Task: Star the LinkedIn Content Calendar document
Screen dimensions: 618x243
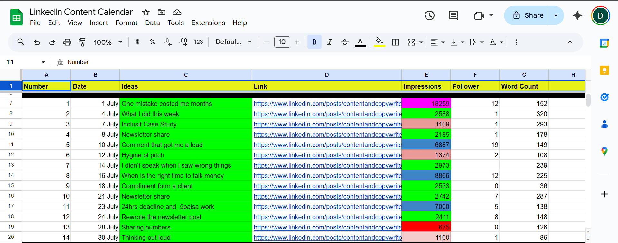Action: [x=146, y=12]
